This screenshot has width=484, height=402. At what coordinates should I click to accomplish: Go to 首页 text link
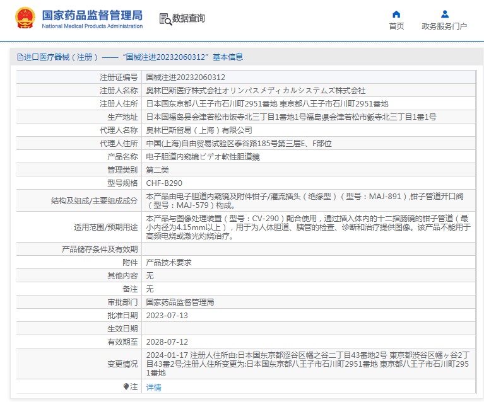(396, 26)
